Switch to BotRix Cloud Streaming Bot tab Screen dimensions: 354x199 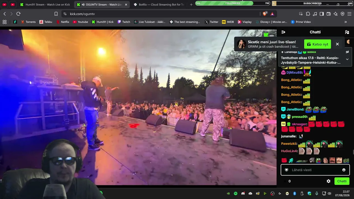(158, 5)
